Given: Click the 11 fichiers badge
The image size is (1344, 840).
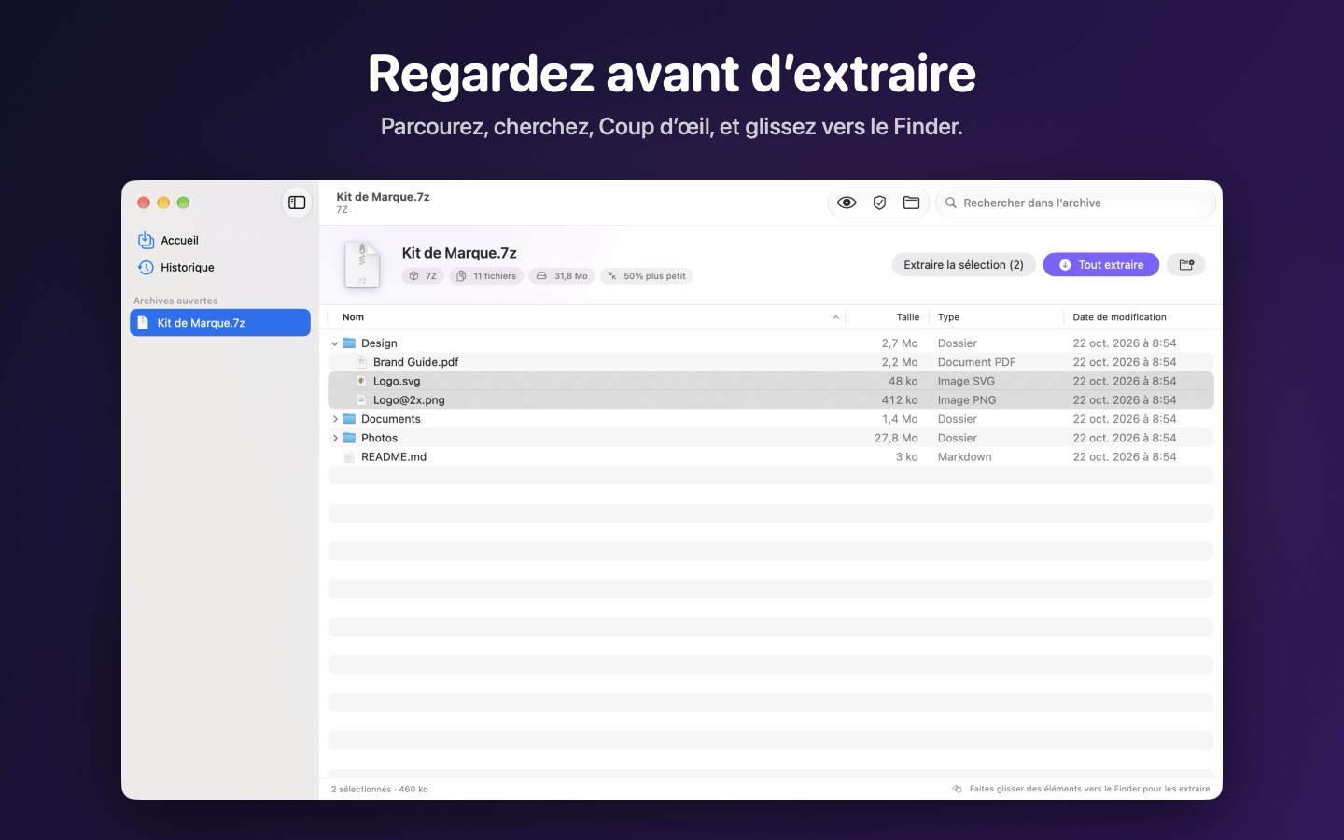Looking at the screenshot, I should (x=486, y=276).
